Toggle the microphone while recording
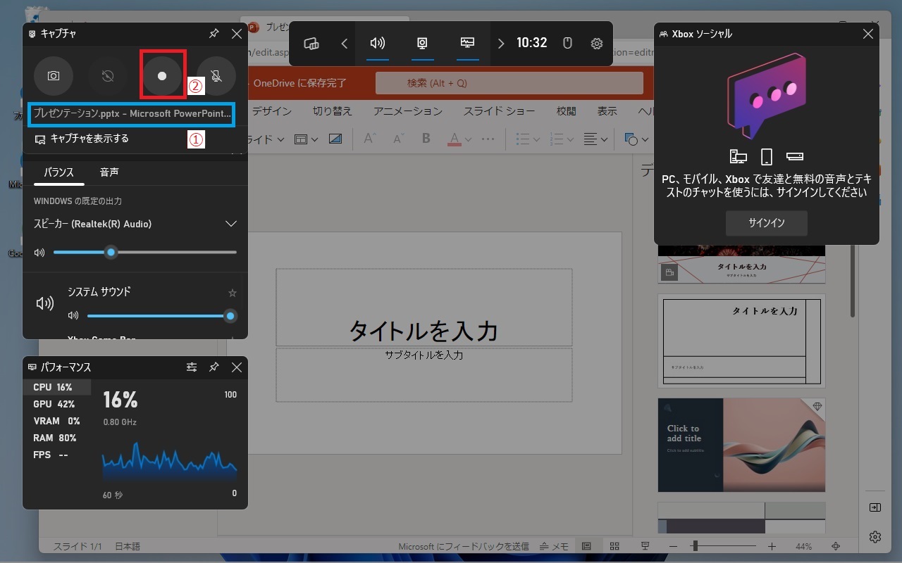The width and height of the screenshot is (902, 563). pyautogui.click(x=216, y=76)
